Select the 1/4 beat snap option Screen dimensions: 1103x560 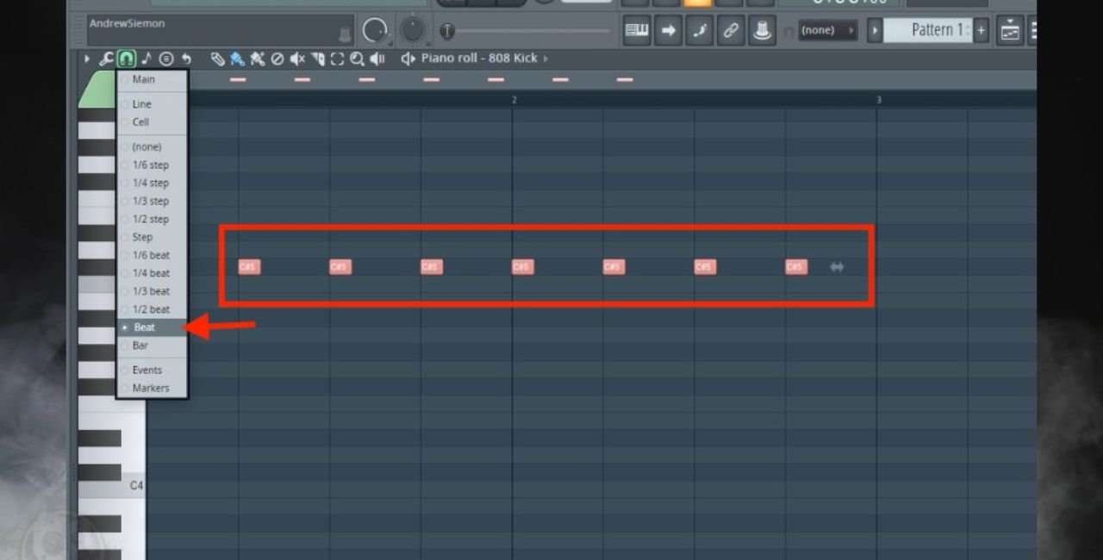pos(148,273)
